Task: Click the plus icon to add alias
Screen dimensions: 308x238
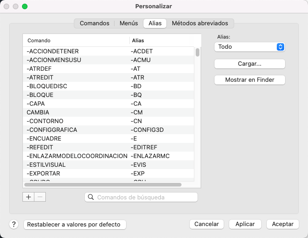Action: pos(28,197)
